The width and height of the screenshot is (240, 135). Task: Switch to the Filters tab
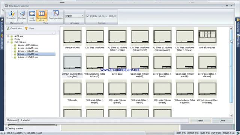(x=30, y=28)
